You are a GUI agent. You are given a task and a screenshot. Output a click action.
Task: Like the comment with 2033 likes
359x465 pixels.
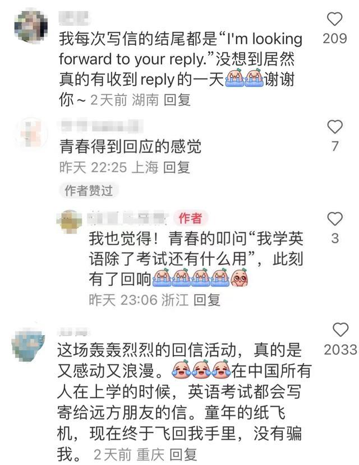(340, 330)
